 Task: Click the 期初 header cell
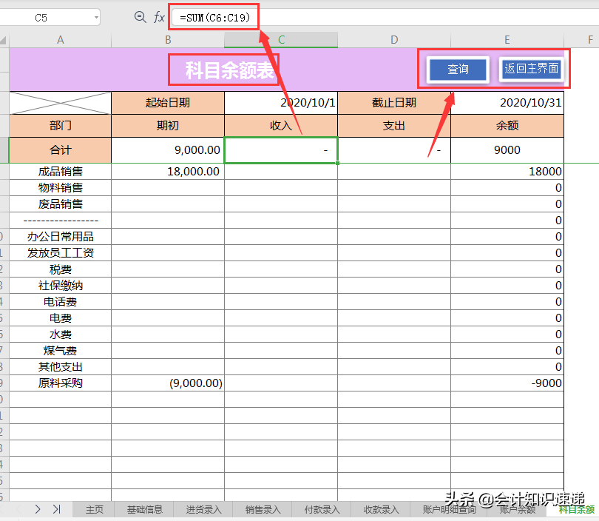pos(168,126)
